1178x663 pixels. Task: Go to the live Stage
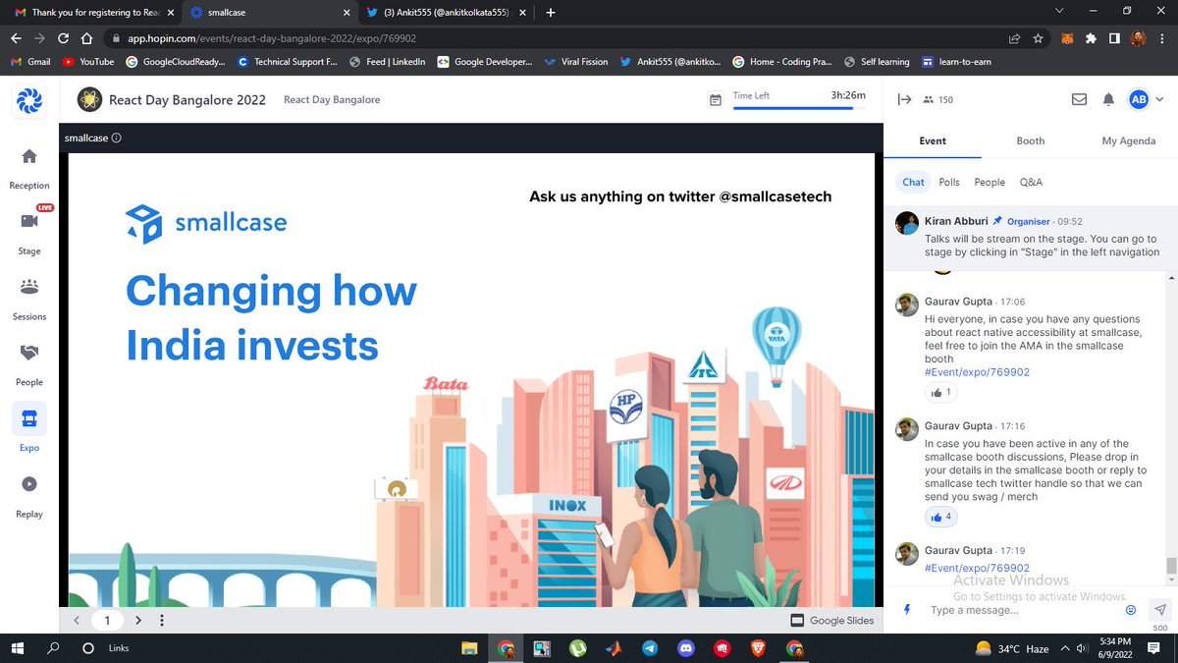pyautogui.click(x=29, y=231)
